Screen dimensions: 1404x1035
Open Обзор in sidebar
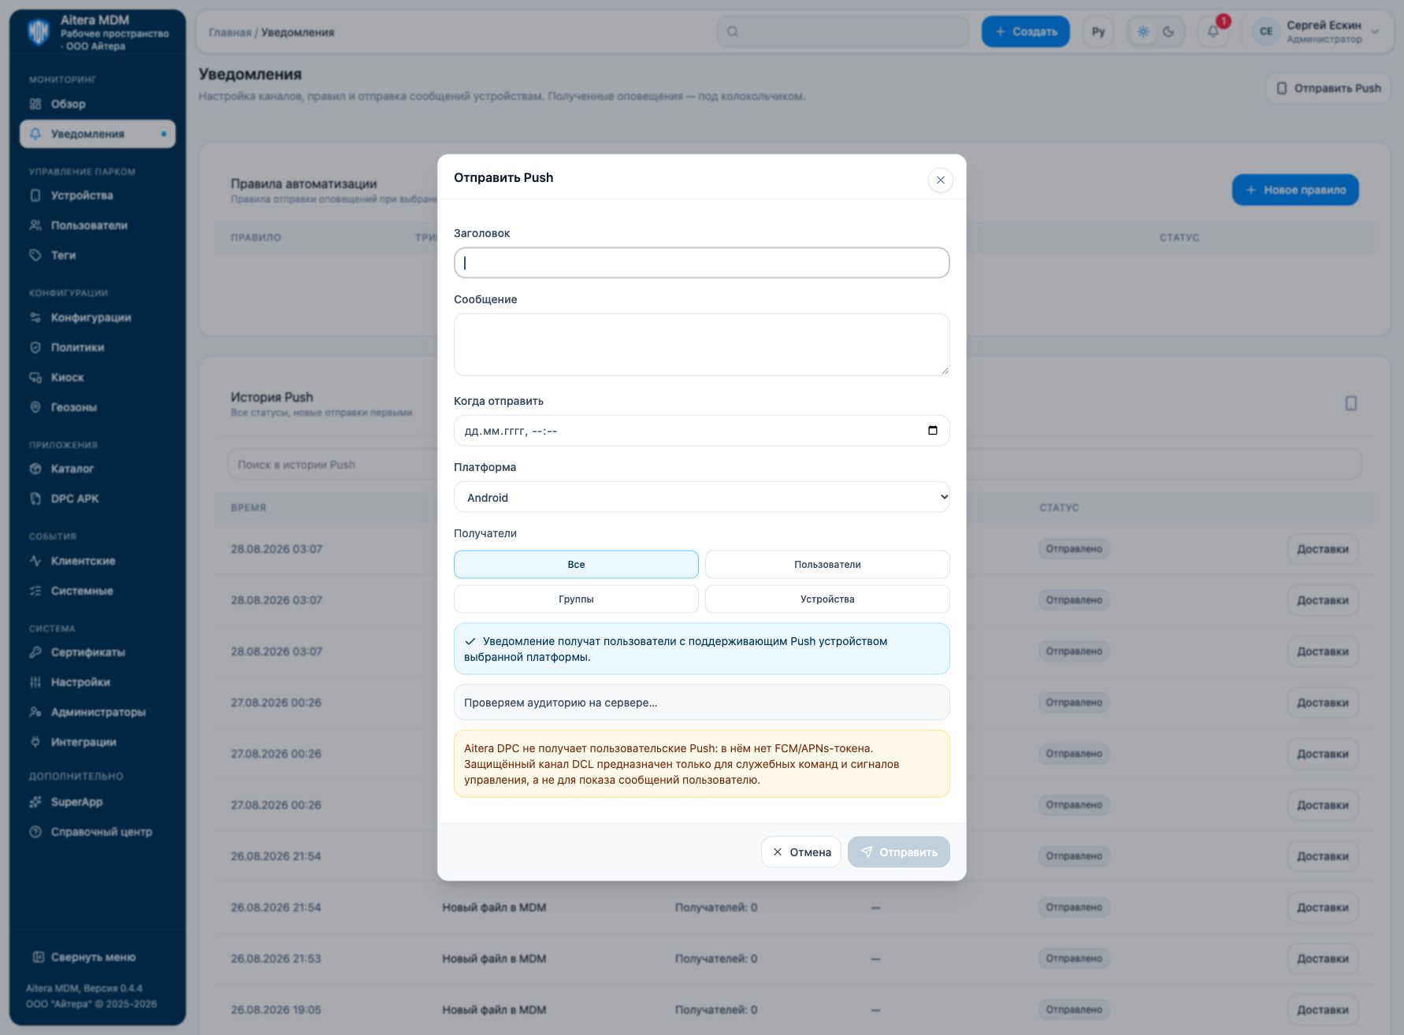pyautogui.click(x=98, y=104)
